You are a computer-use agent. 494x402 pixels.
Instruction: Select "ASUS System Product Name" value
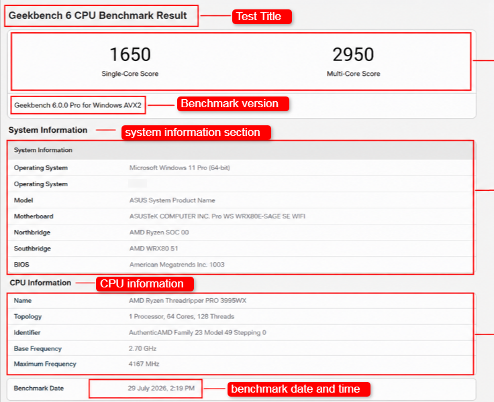(172, 200)
